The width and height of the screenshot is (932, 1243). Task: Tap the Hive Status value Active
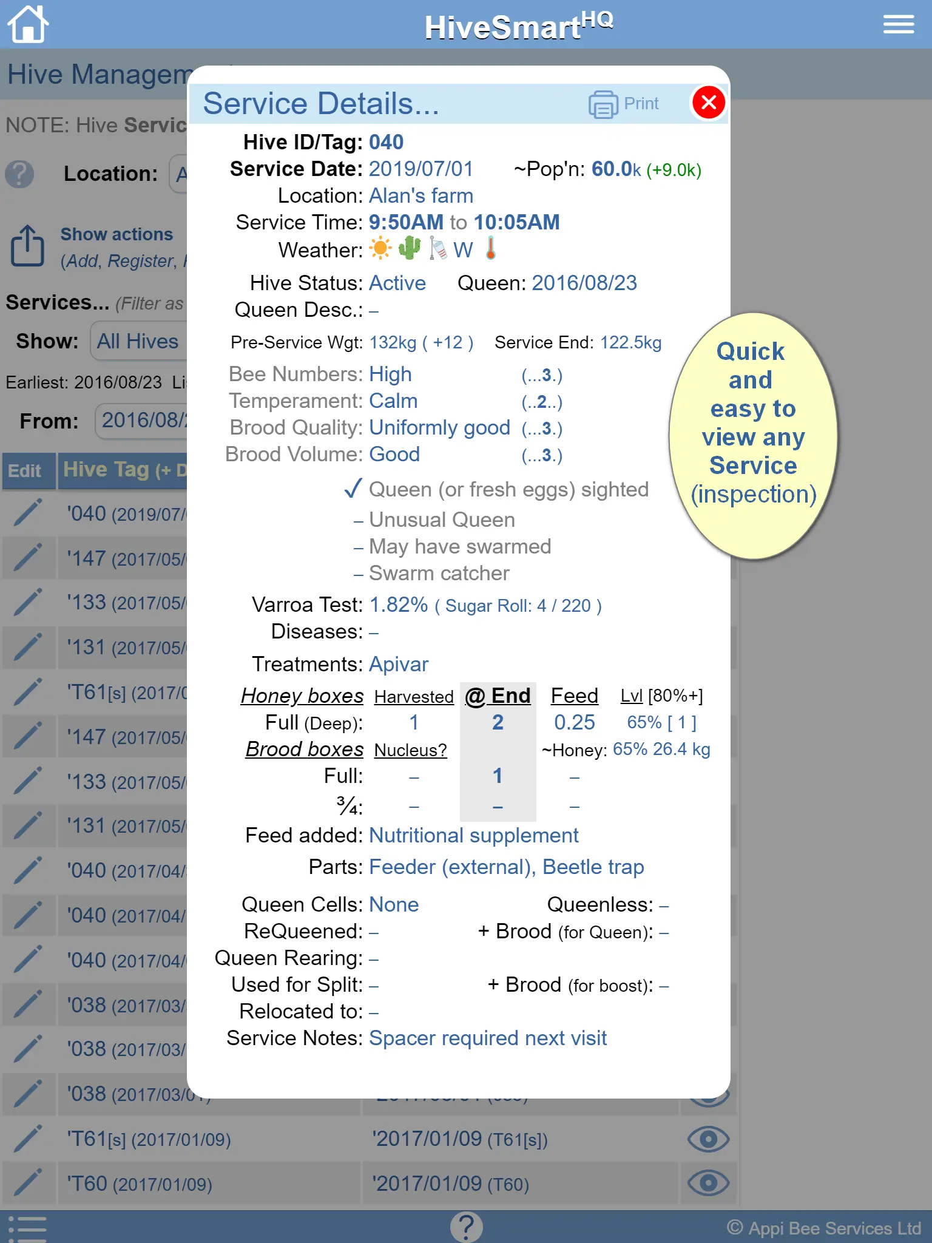pyautogui.click(x=397, y=283)
